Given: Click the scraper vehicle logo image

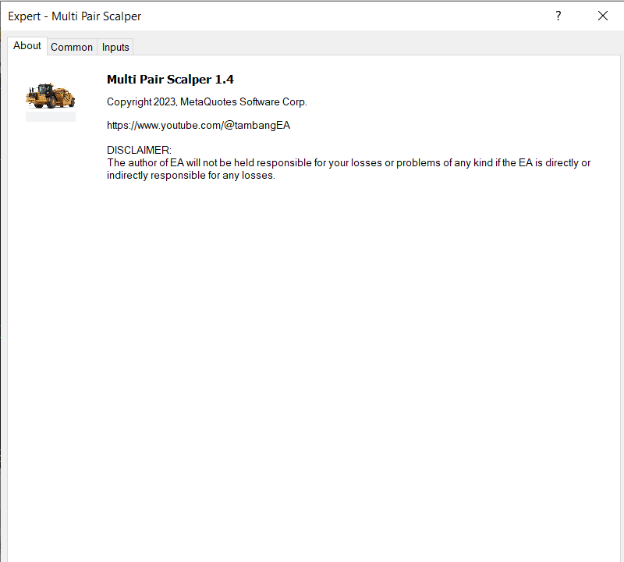Looking at the screenshot, I should click(x=51, y=96).
